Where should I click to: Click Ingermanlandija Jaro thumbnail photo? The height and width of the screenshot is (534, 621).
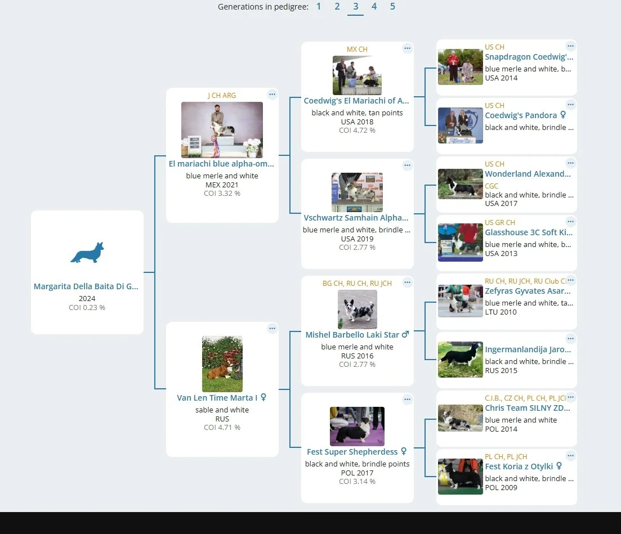tap(460, 360)
